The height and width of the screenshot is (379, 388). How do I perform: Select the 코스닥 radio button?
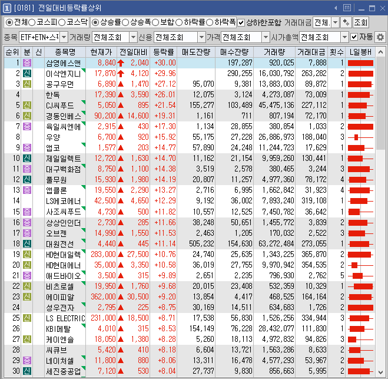tap(62, 22)
